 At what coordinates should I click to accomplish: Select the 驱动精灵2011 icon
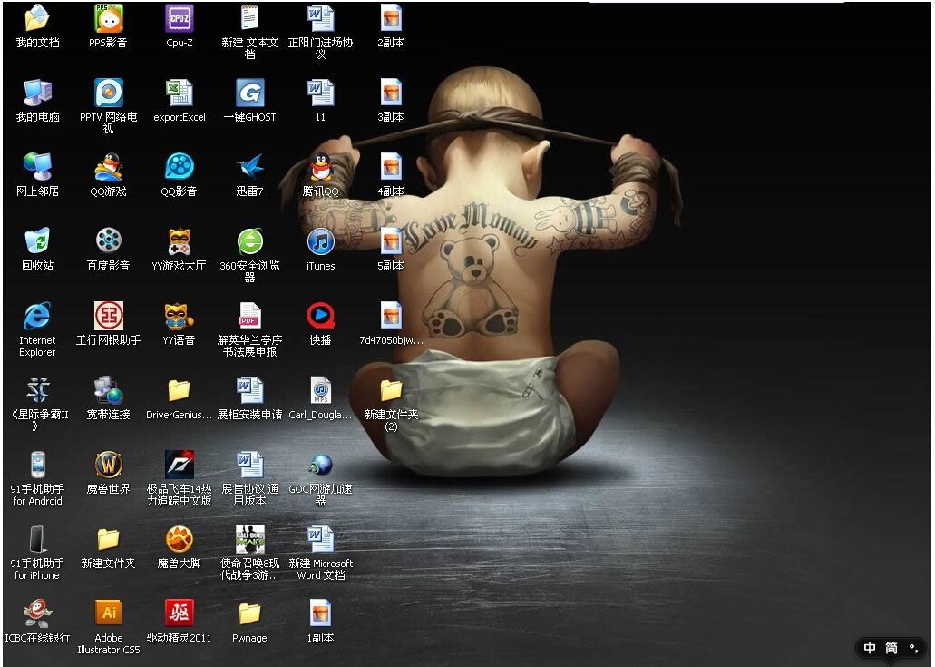click(x=179, y=613)
